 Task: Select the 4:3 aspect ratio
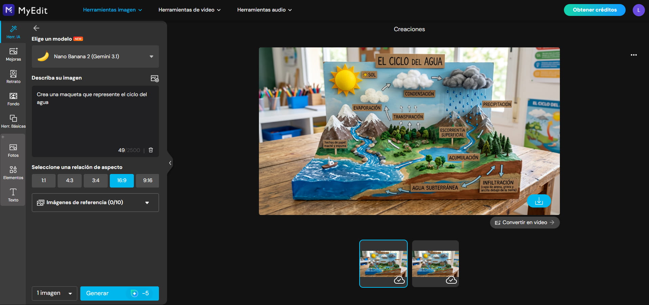click(x=69, y=180)
